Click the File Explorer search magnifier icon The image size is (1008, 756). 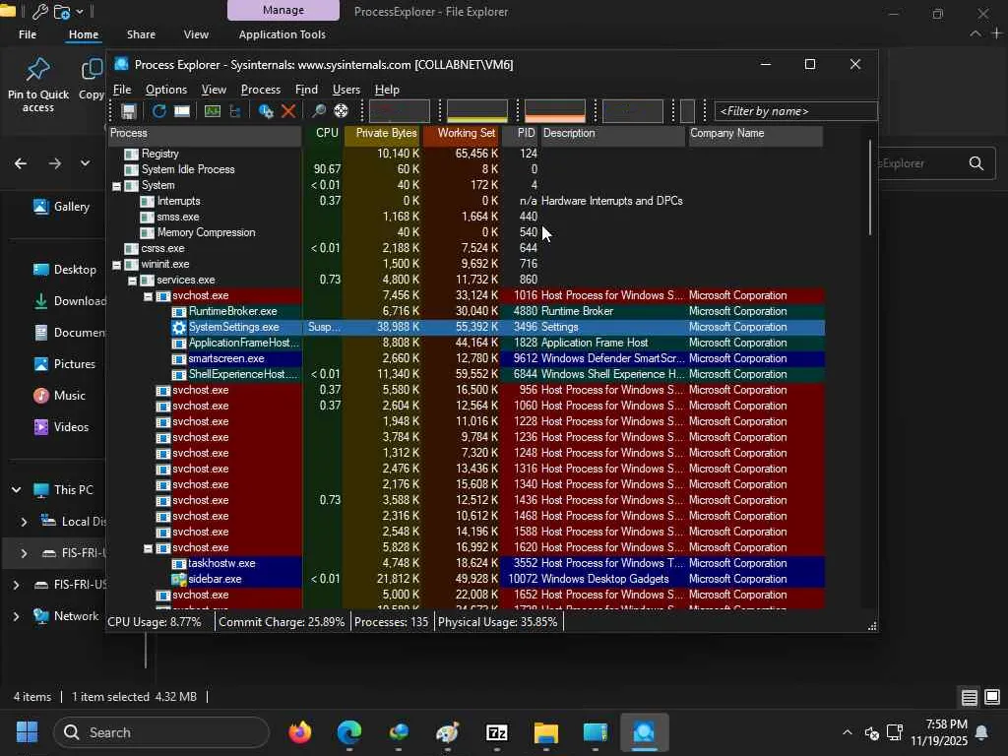pos(976,163)
